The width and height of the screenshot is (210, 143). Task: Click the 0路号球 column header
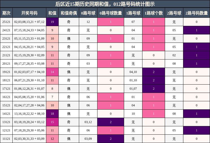(88, 13)
